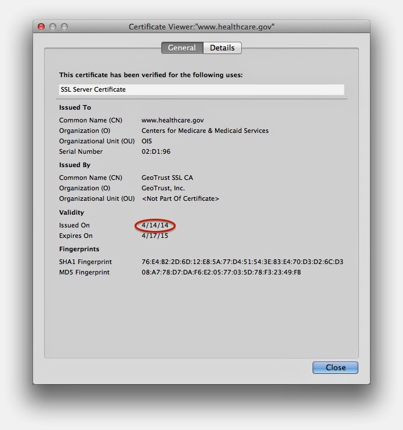
Task: Click the blue Close button
Action: [x=335, y=367]
